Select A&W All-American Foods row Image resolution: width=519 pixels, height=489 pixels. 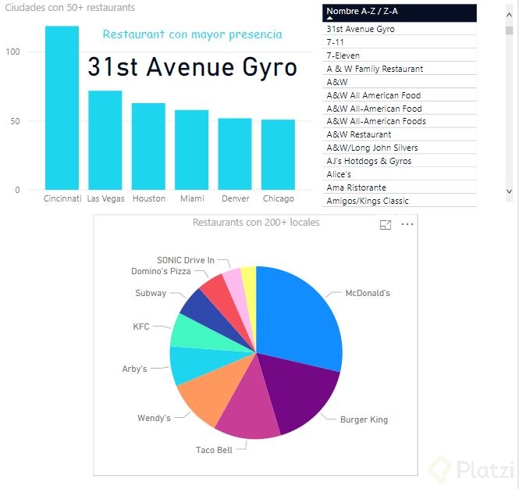400,121
